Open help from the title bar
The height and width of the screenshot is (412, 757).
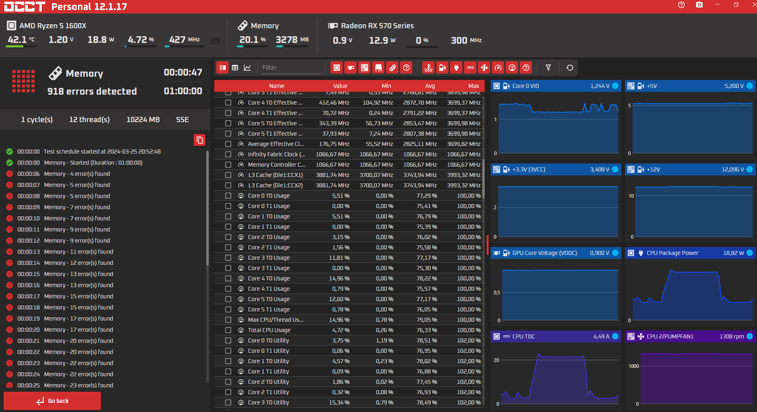(x=681, y=5)
